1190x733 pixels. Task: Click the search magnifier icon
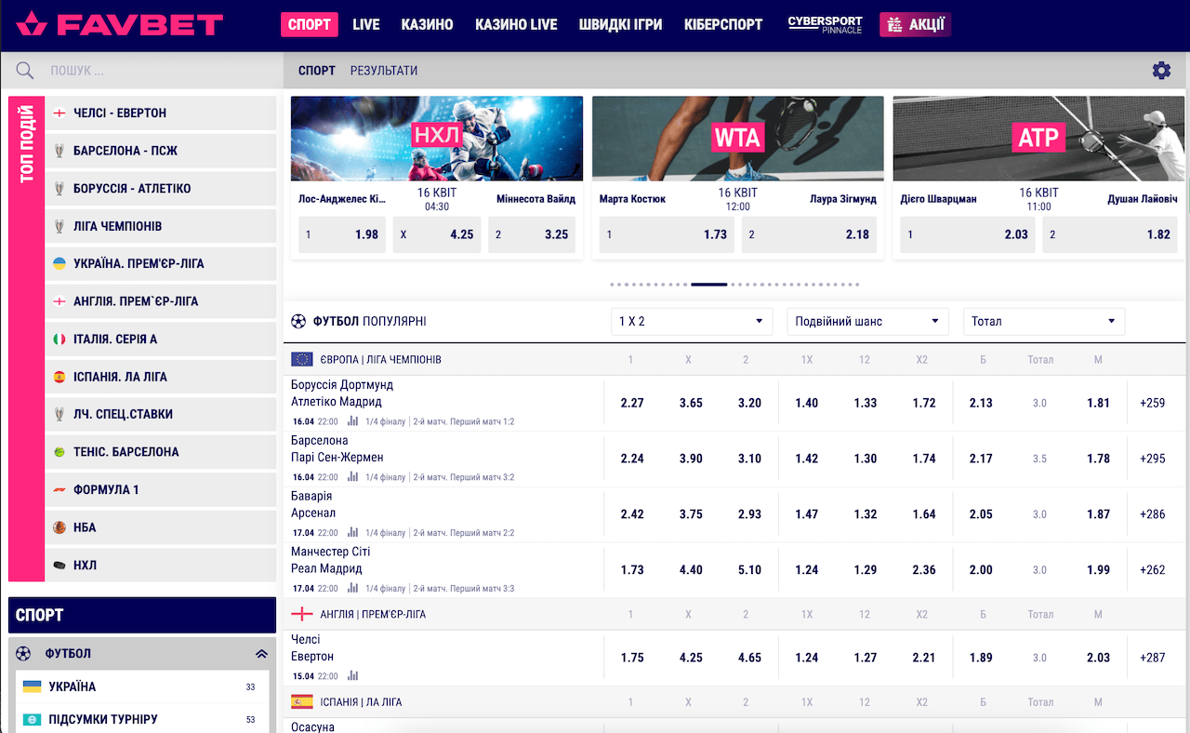pyautogui.click(x=25, y=71)
